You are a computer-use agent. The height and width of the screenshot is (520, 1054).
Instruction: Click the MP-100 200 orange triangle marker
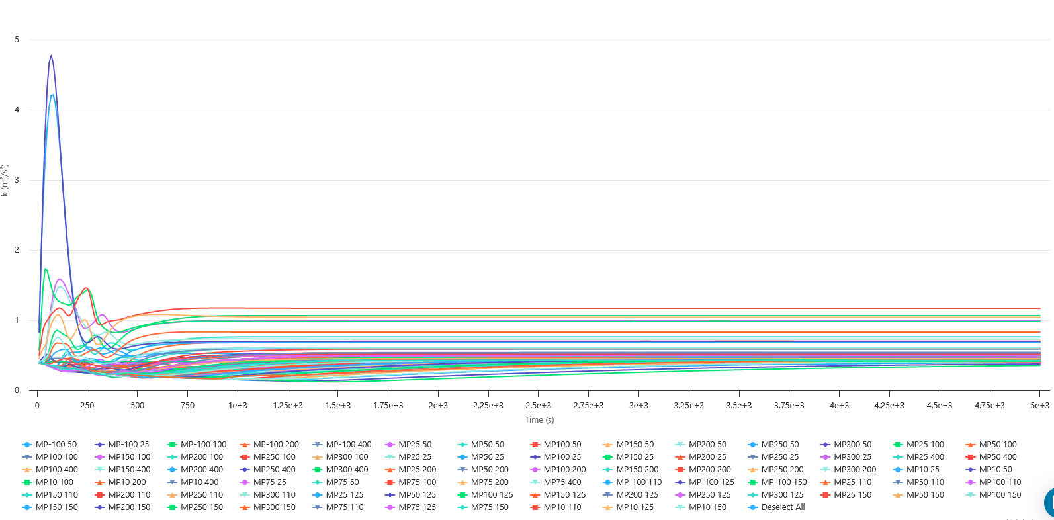point(245,445)
